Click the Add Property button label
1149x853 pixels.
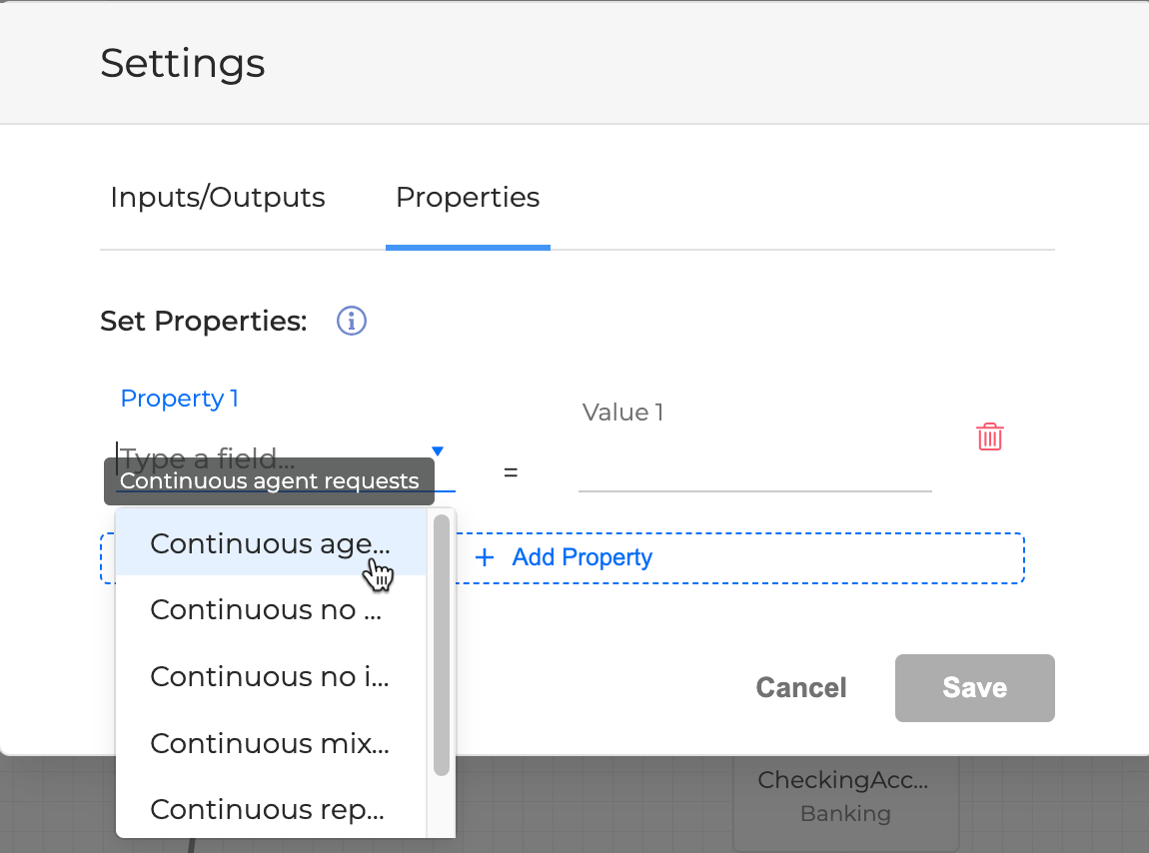581,557
